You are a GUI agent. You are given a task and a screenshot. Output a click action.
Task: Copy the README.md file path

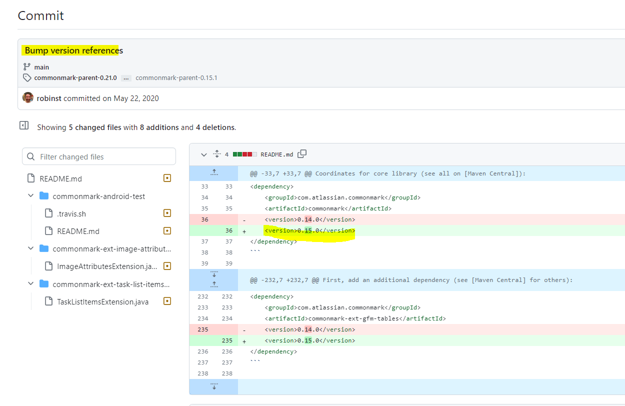[302, 154]
